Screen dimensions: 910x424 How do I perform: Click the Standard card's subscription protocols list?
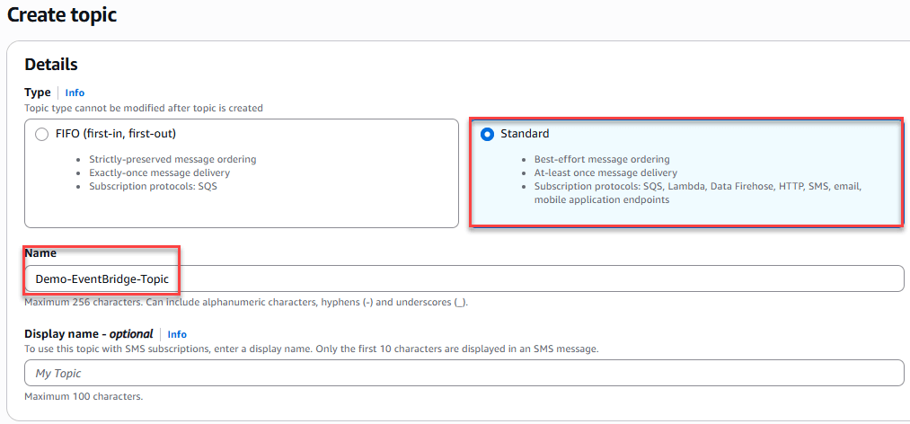click(697, 192)
